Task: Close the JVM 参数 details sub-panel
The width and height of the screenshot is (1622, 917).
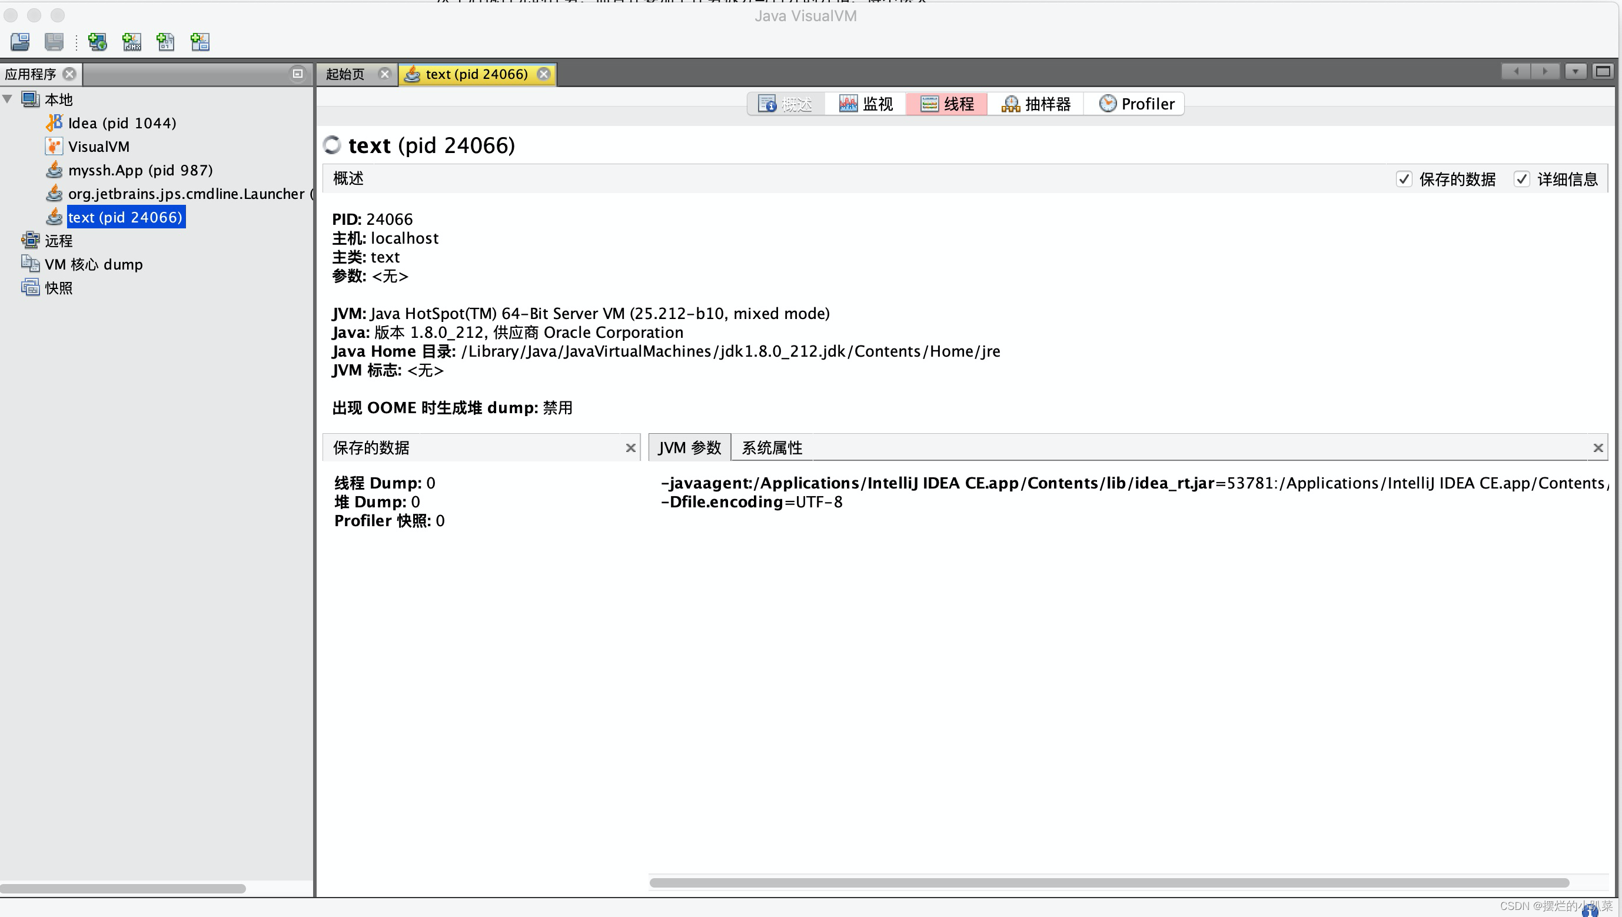Action: coord(1597,448)
